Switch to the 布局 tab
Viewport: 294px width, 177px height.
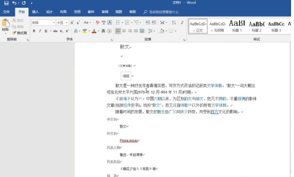click(x=63, y=12)
